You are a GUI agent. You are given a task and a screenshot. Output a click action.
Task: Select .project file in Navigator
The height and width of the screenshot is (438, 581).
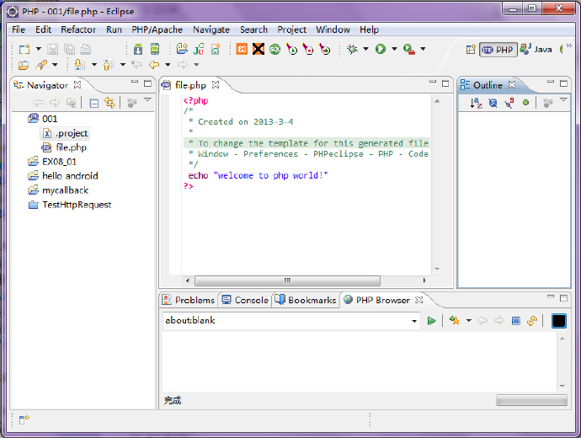pos(65,133)
